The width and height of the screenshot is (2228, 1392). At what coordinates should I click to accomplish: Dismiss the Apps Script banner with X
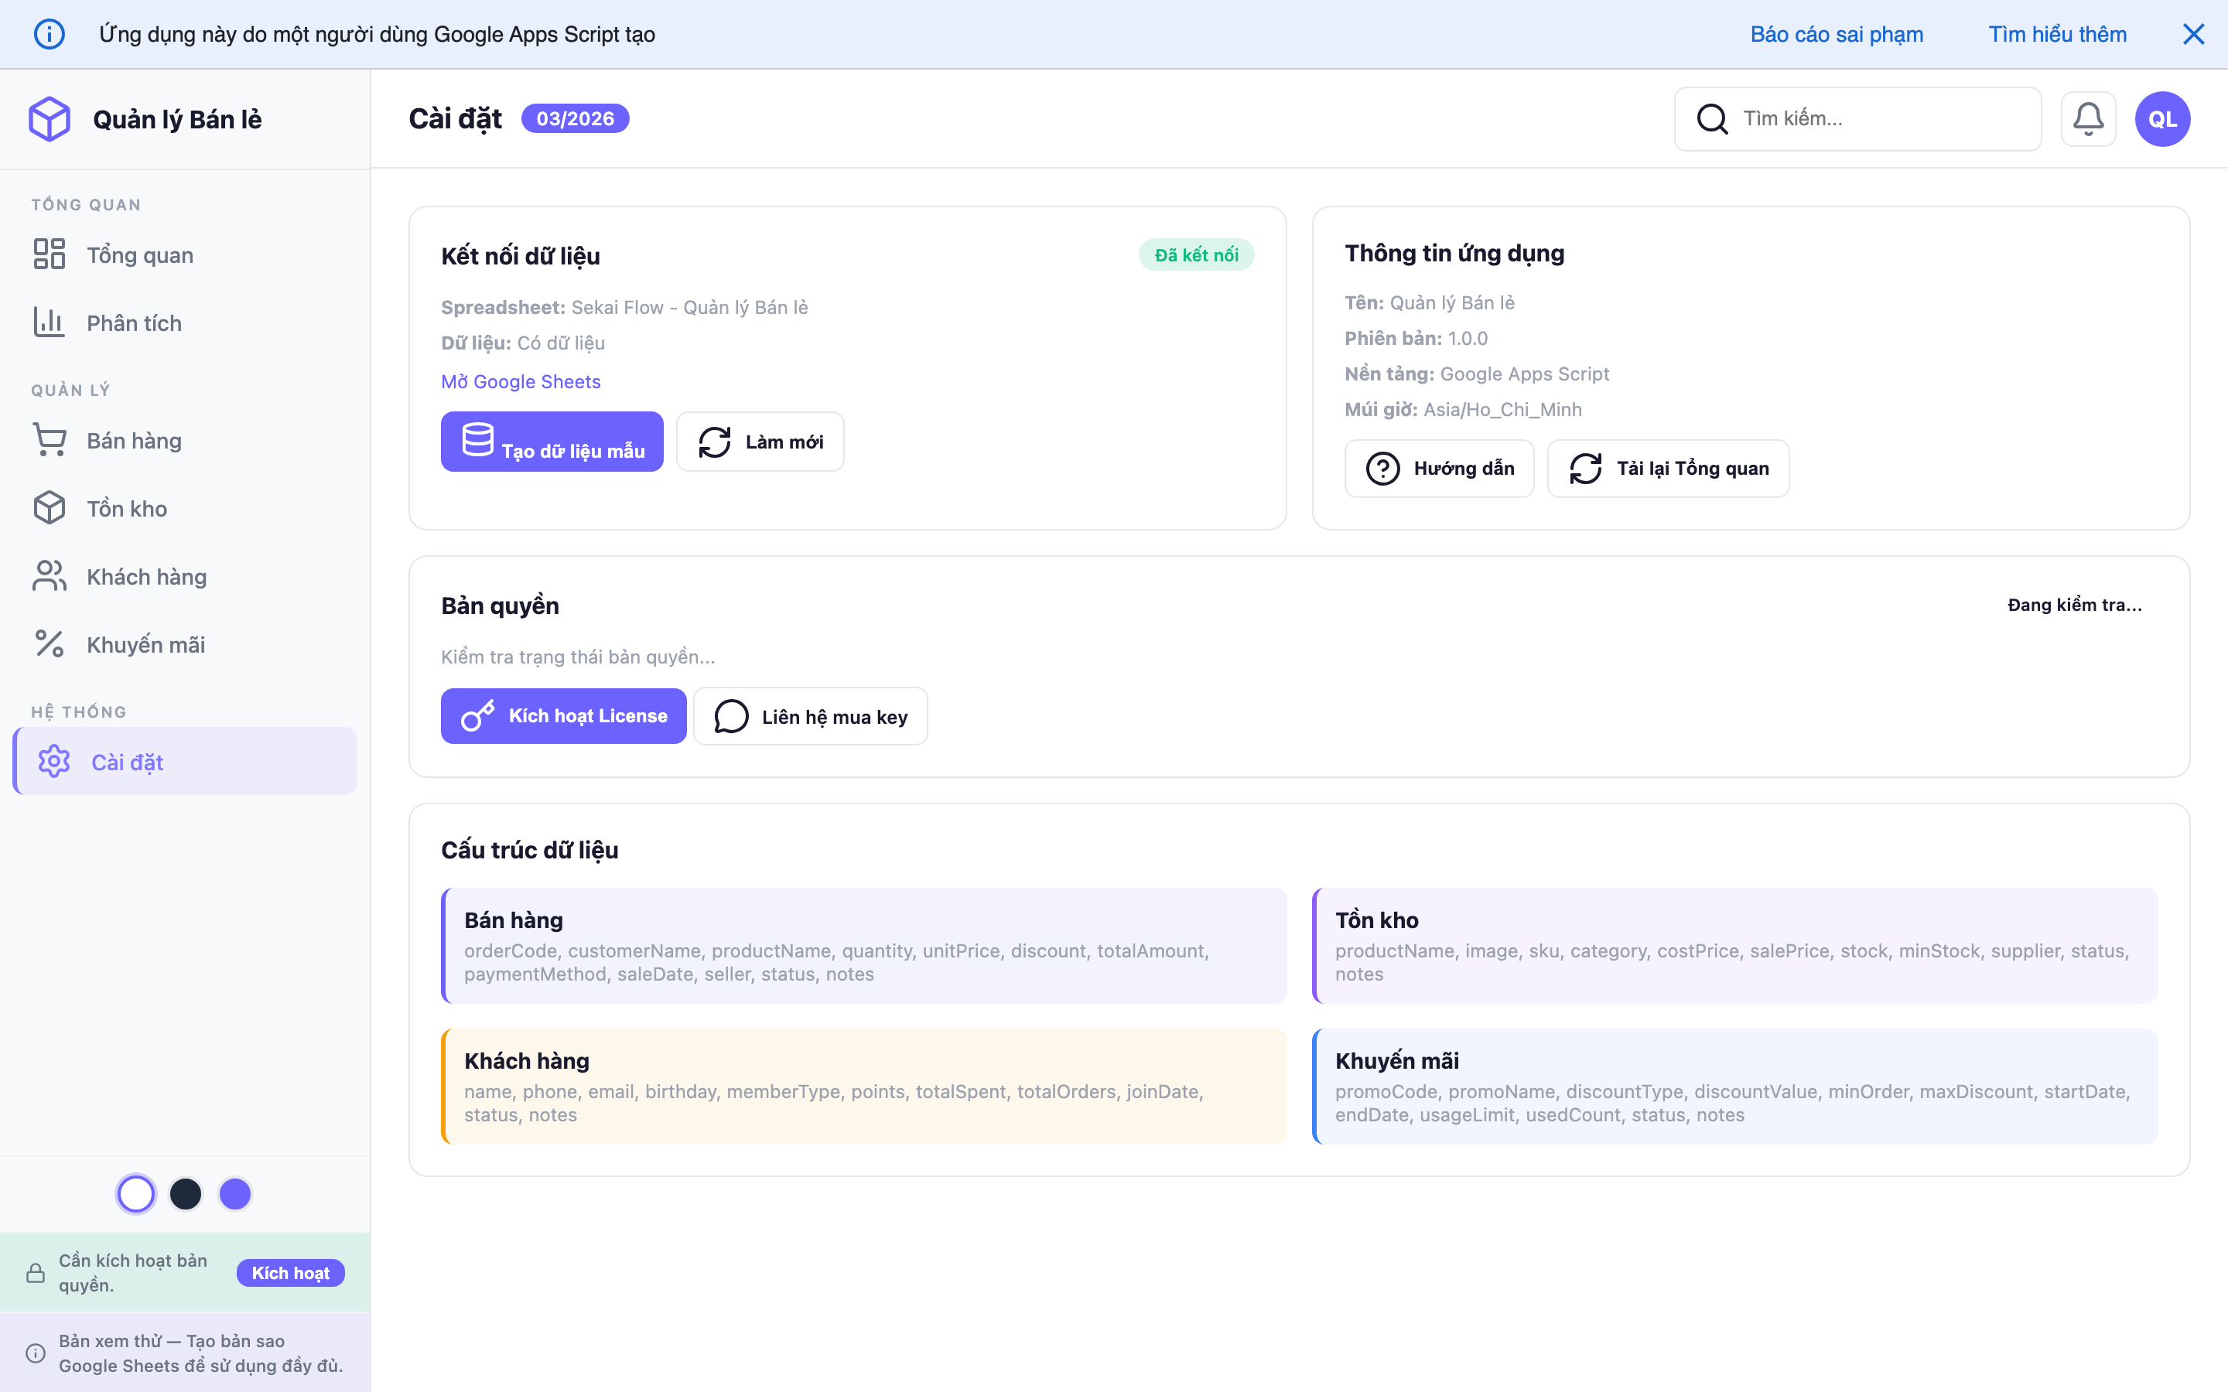pos(2193,34)
